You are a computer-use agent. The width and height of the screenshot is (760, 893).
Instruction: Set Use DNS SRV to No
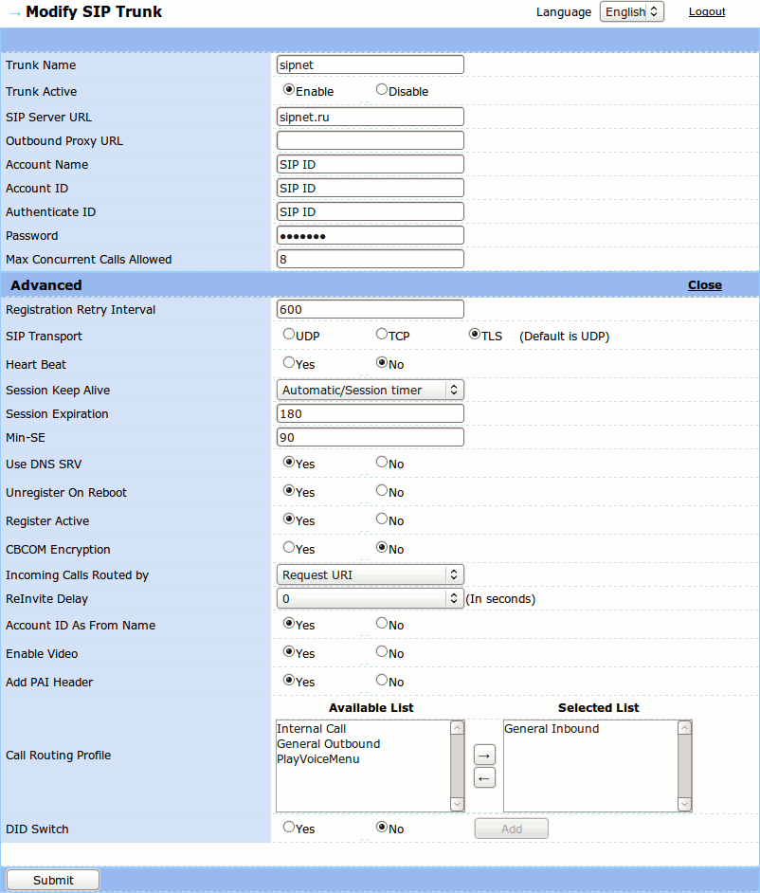pyautogui.click(x=382, y=462)
